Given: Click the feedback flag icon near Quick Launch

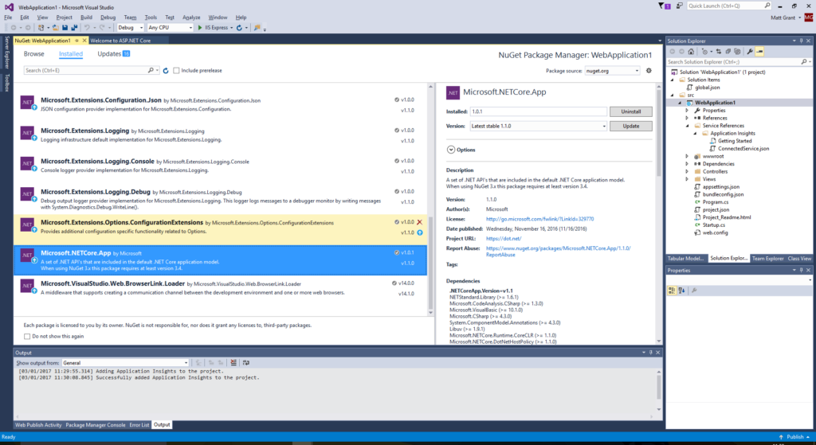Looking at the screenshot, I should (679, 6).
